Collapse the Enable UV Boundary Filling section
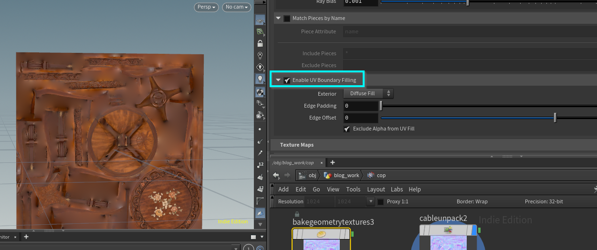Viewport: 597px width, 250px height. [278, 80]
